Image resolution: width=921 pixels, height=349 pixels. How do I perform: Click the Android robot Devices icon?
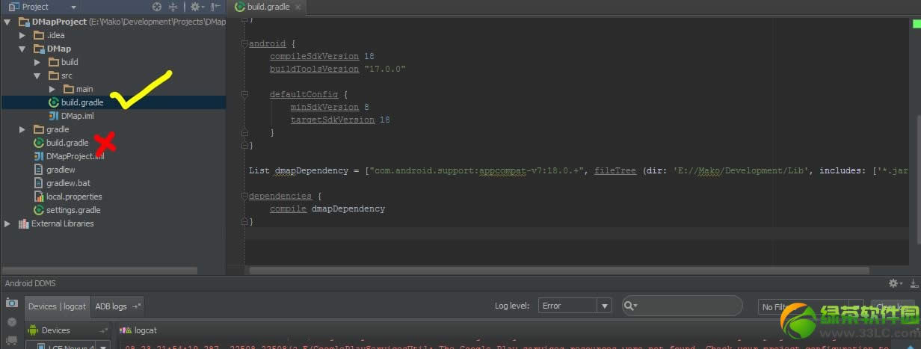pyautogui.click(x=32, y=330)
